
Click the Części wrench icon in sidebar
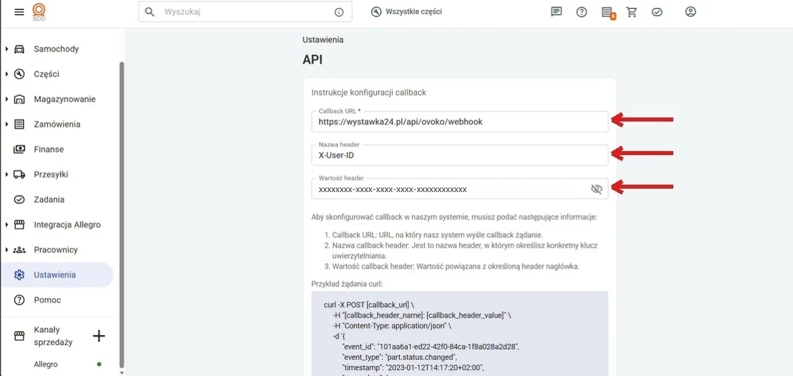pyautogui.click(x=20, y=74)
